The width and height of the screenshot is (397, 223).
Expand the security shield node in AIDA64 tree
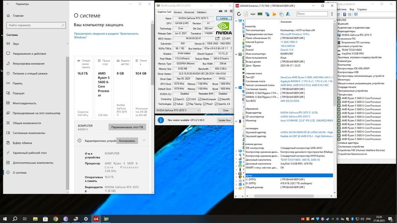236,177
